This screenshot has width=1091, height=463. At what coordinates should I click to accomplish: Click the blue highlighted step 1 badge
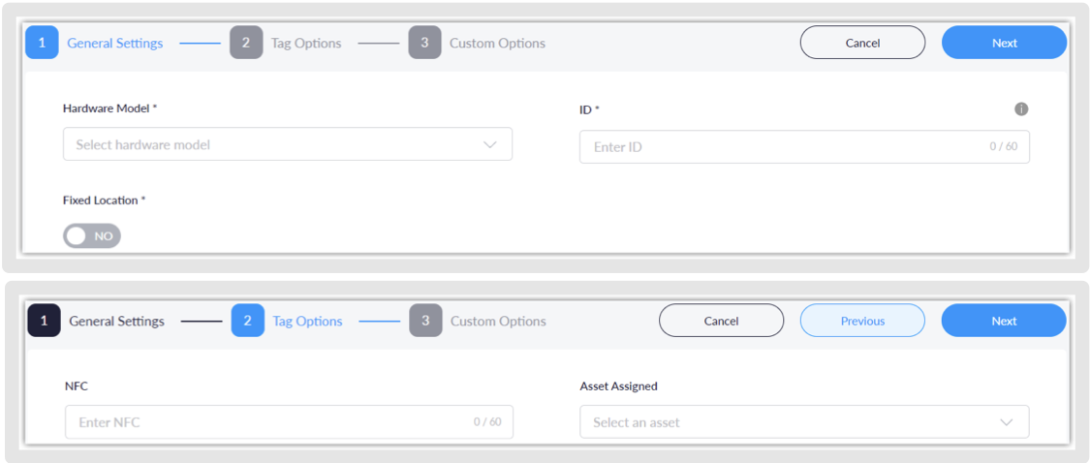pos(42,43)
